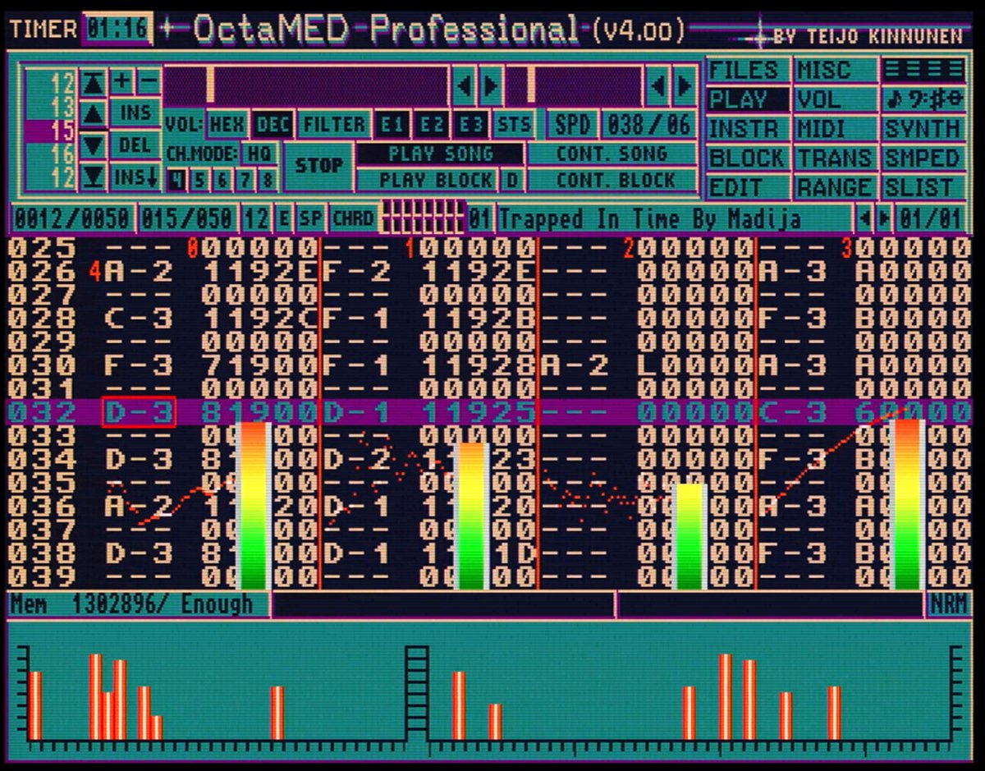Open the BLOCK panel
Screen dimensions: 985x771
(x=748, y=158)
